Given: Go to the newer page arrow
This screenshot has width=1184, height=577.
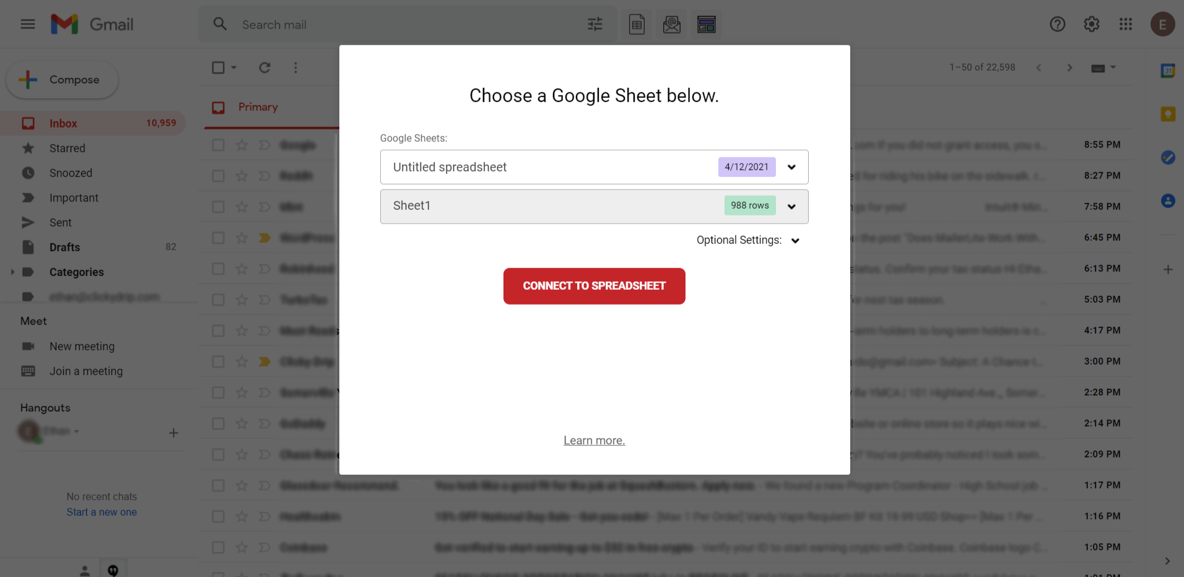Looking at the screenshot, I should click(x=1038, y=67).
